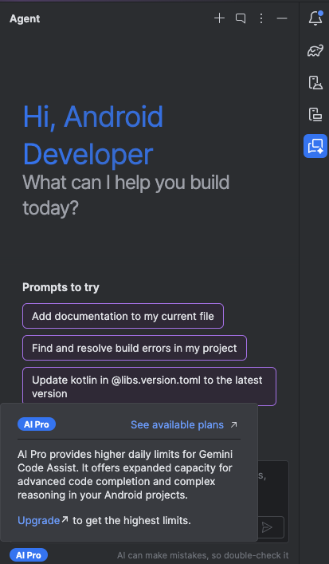Viewport: 329px width, 564px height.
Task: Minimize the Agent panel with the dash icon
Action: pyautogui.click(x=282, y=18)
